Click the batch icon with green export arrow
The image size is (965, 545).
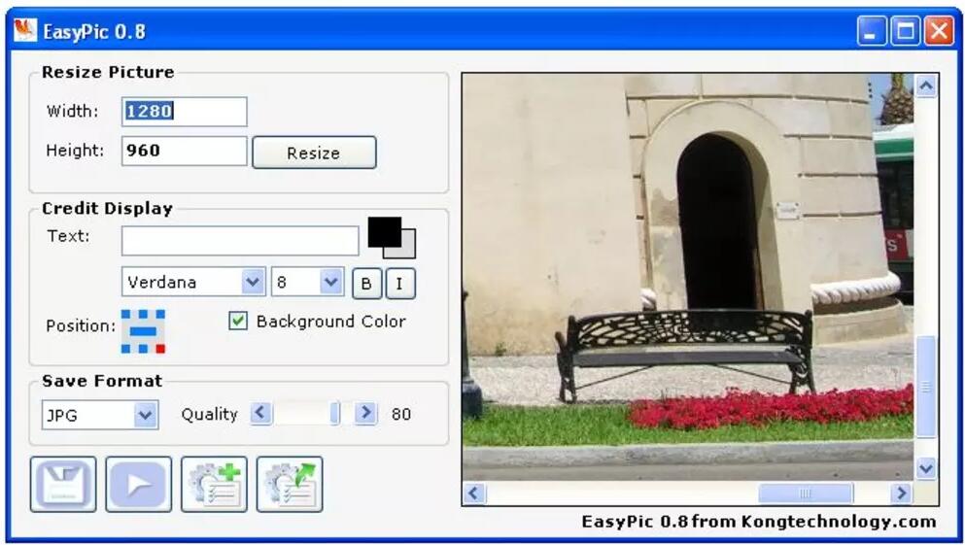click(290, 484)
